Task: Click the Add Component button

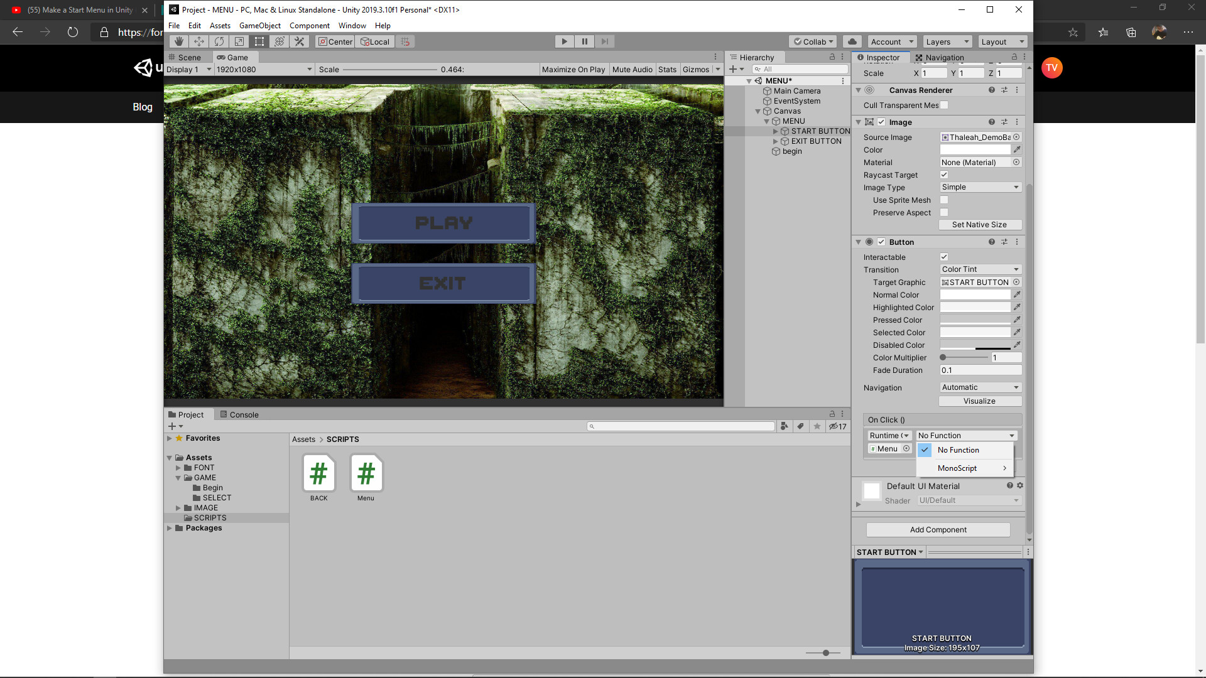Action: [938, 530]
